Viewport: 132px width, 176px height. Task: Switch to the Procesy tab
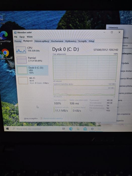18,41
